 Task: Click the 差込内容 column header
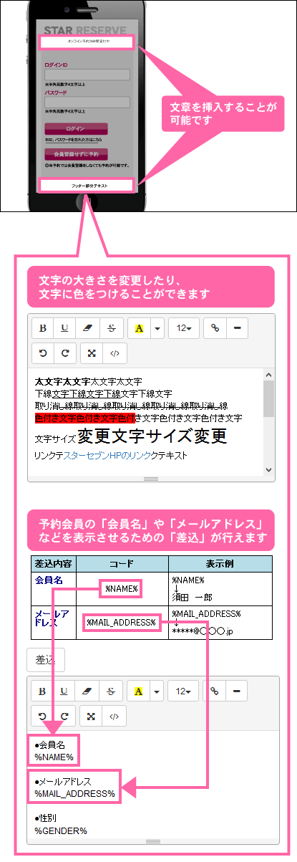[x=54, y=563]
